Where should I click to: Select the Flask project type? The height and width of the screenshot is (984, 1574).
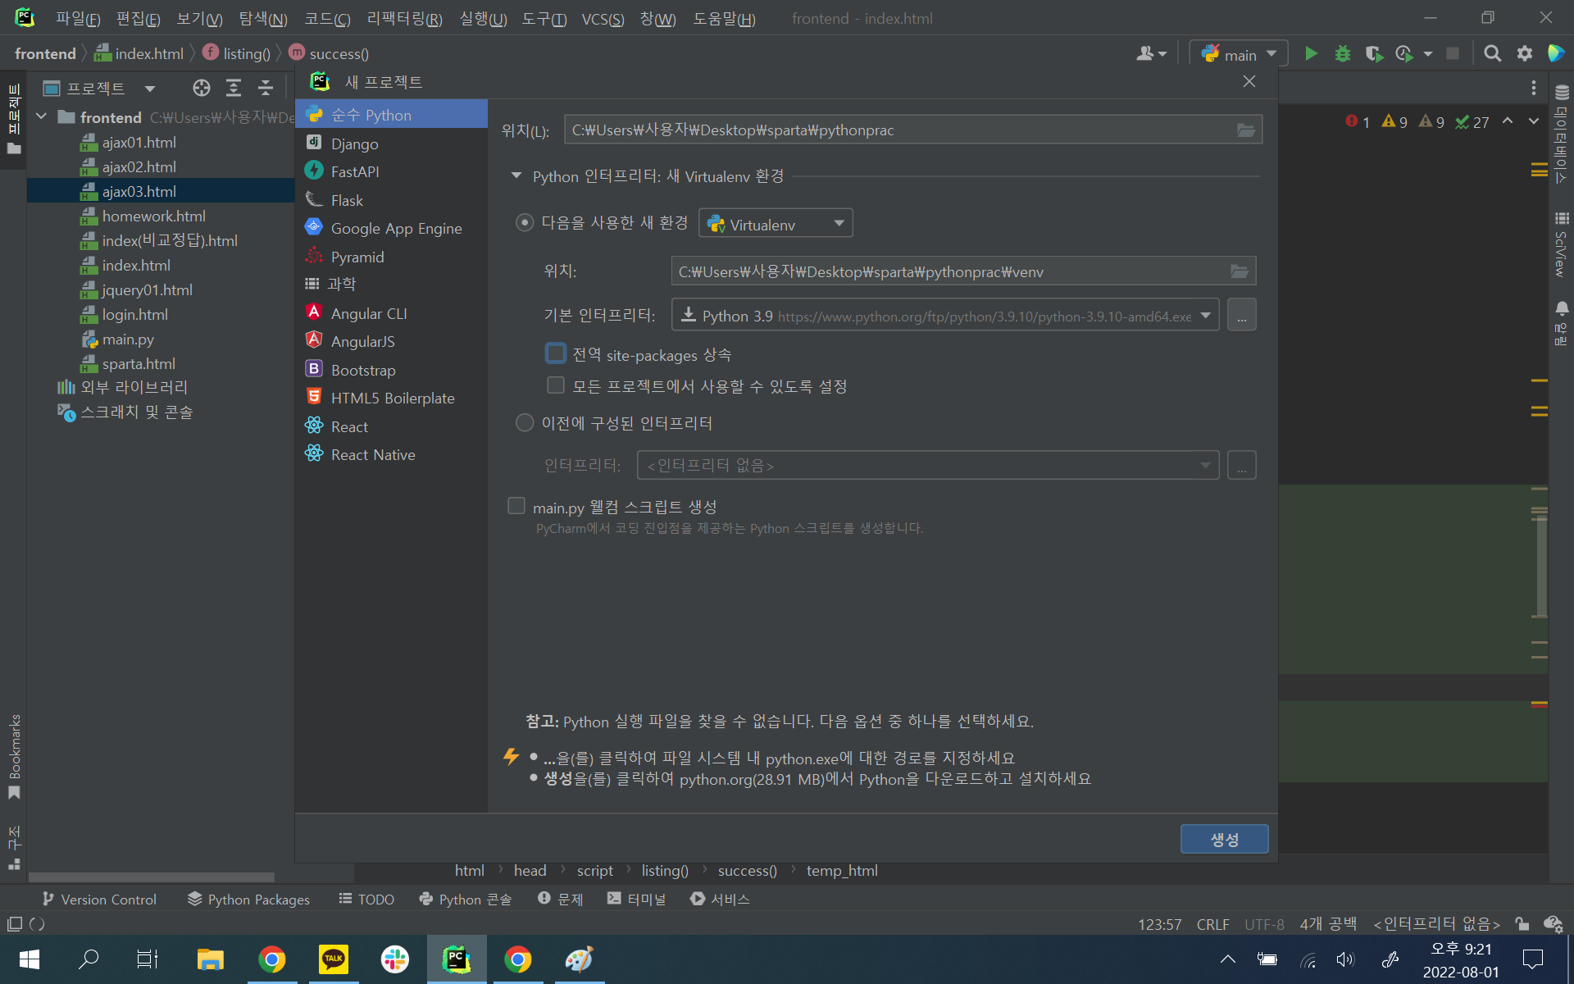click(x=392, y=200)
